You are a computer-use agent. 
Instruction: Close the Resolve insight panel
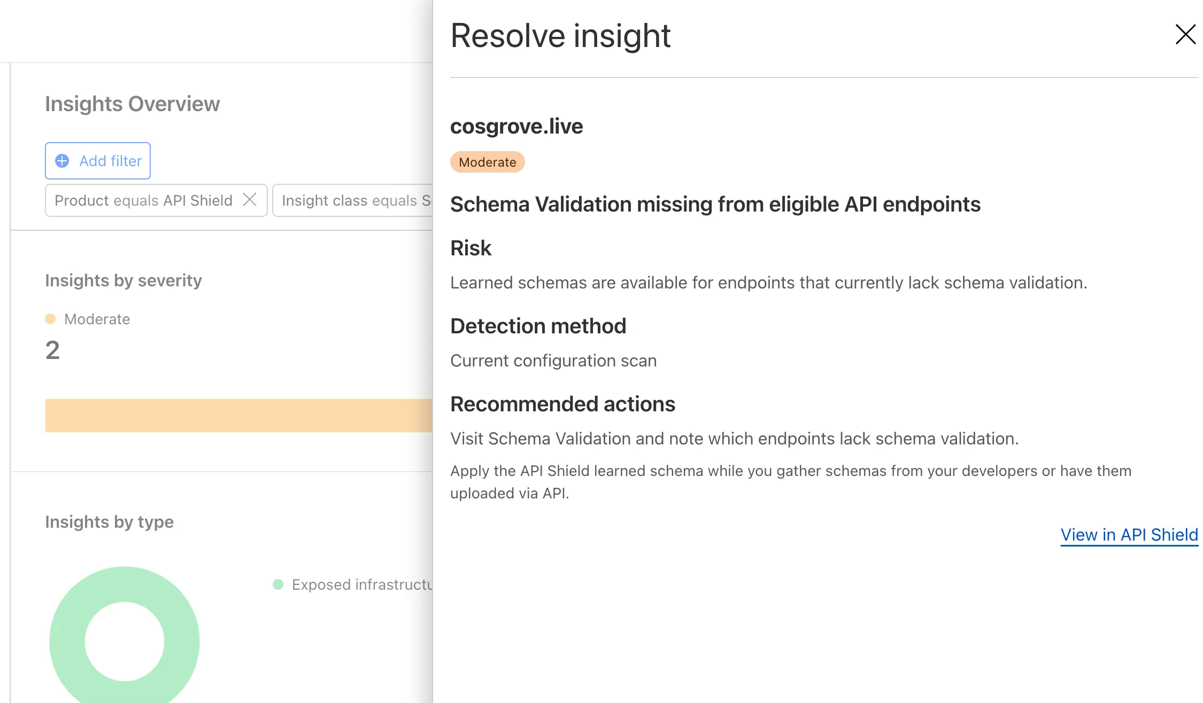point(1185,34)
